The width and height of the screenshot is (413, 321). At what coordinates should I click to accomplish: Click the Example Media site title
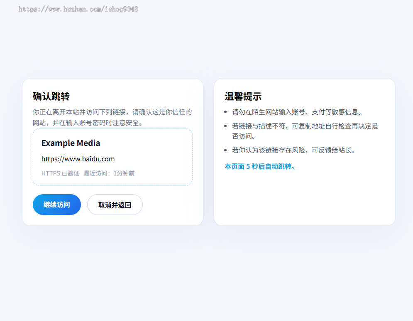[71, 143]
